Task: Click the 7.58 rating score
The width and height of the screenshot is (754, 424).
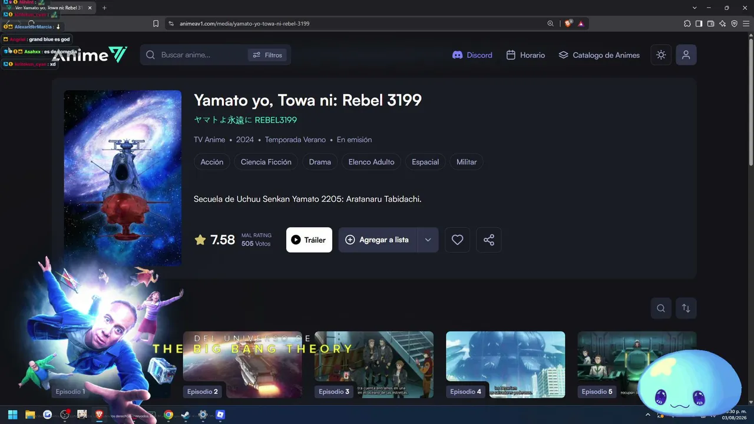Action: [x=223, y=240]
